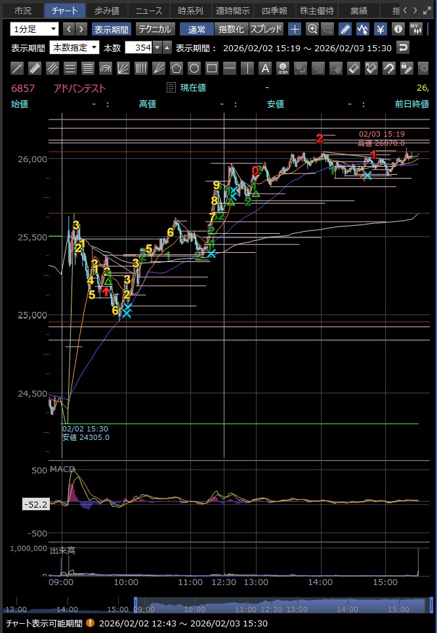This screenshot has height=633, width=437.
Task: Open the 1分足 timeframe dropdown
Action: pyautogui.click(x=35, y=29)
